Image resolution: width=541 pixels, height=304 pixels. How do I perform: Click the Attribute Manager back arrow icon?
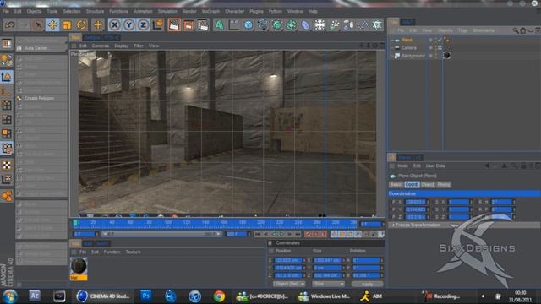point(487,166)
